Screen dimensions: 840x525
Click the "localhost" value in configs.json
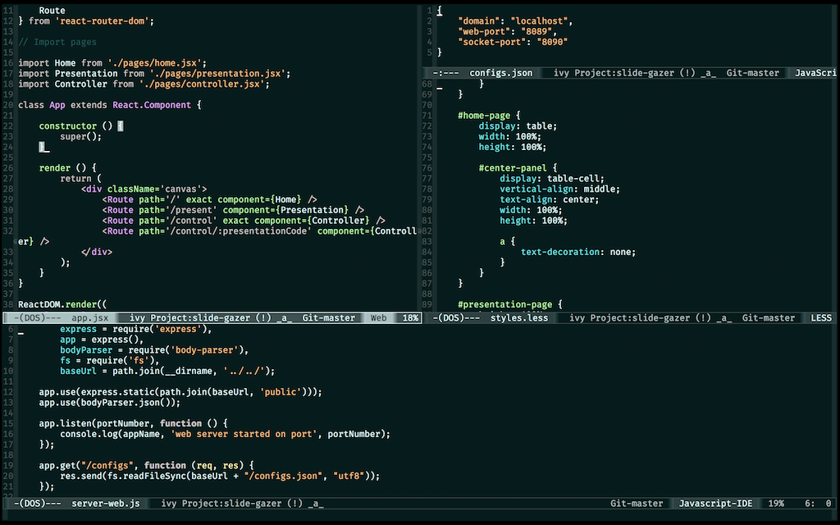539,21
